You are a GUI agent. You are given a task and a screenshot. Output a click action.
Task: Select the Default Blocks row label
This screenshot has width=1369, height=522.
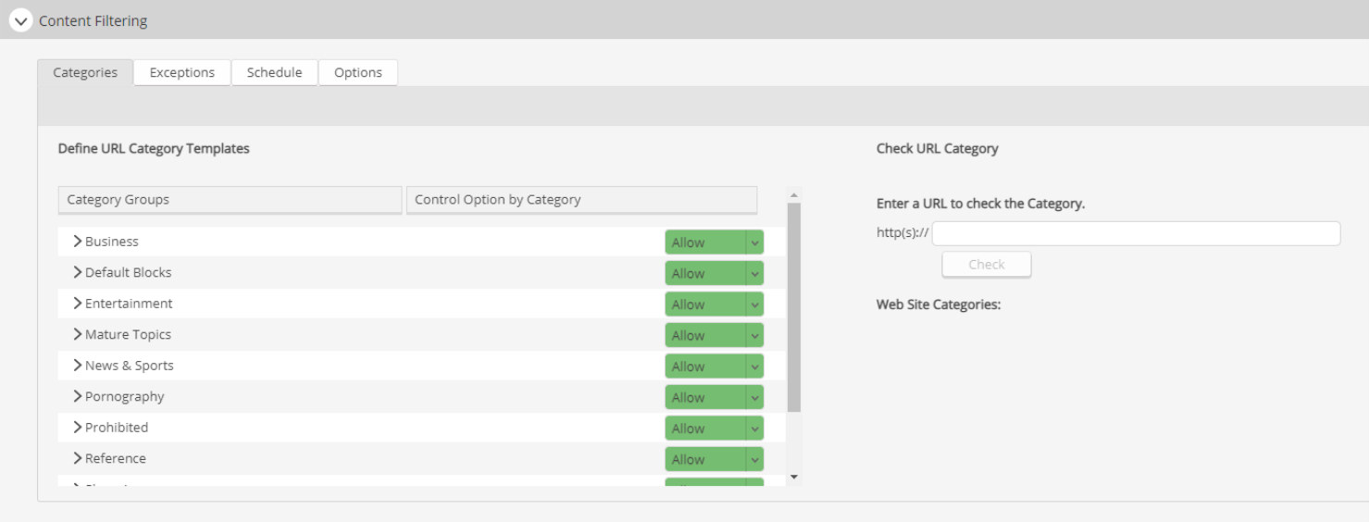coord(129,272)
